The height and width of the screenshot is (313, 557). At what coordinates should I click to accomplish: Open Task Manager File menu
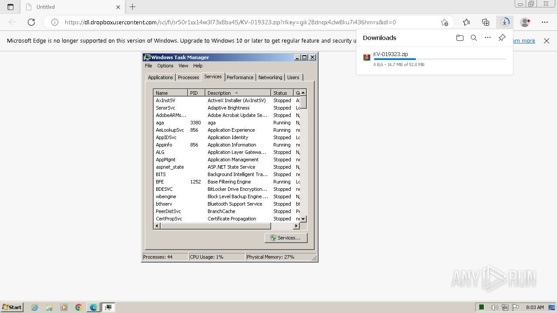[x=148, y=66]
